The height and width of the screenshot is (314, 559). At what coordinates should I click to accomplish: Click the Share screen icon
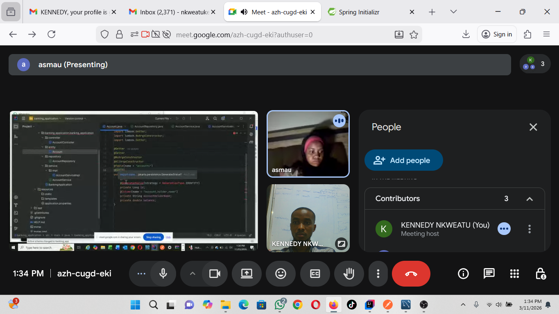247,274
